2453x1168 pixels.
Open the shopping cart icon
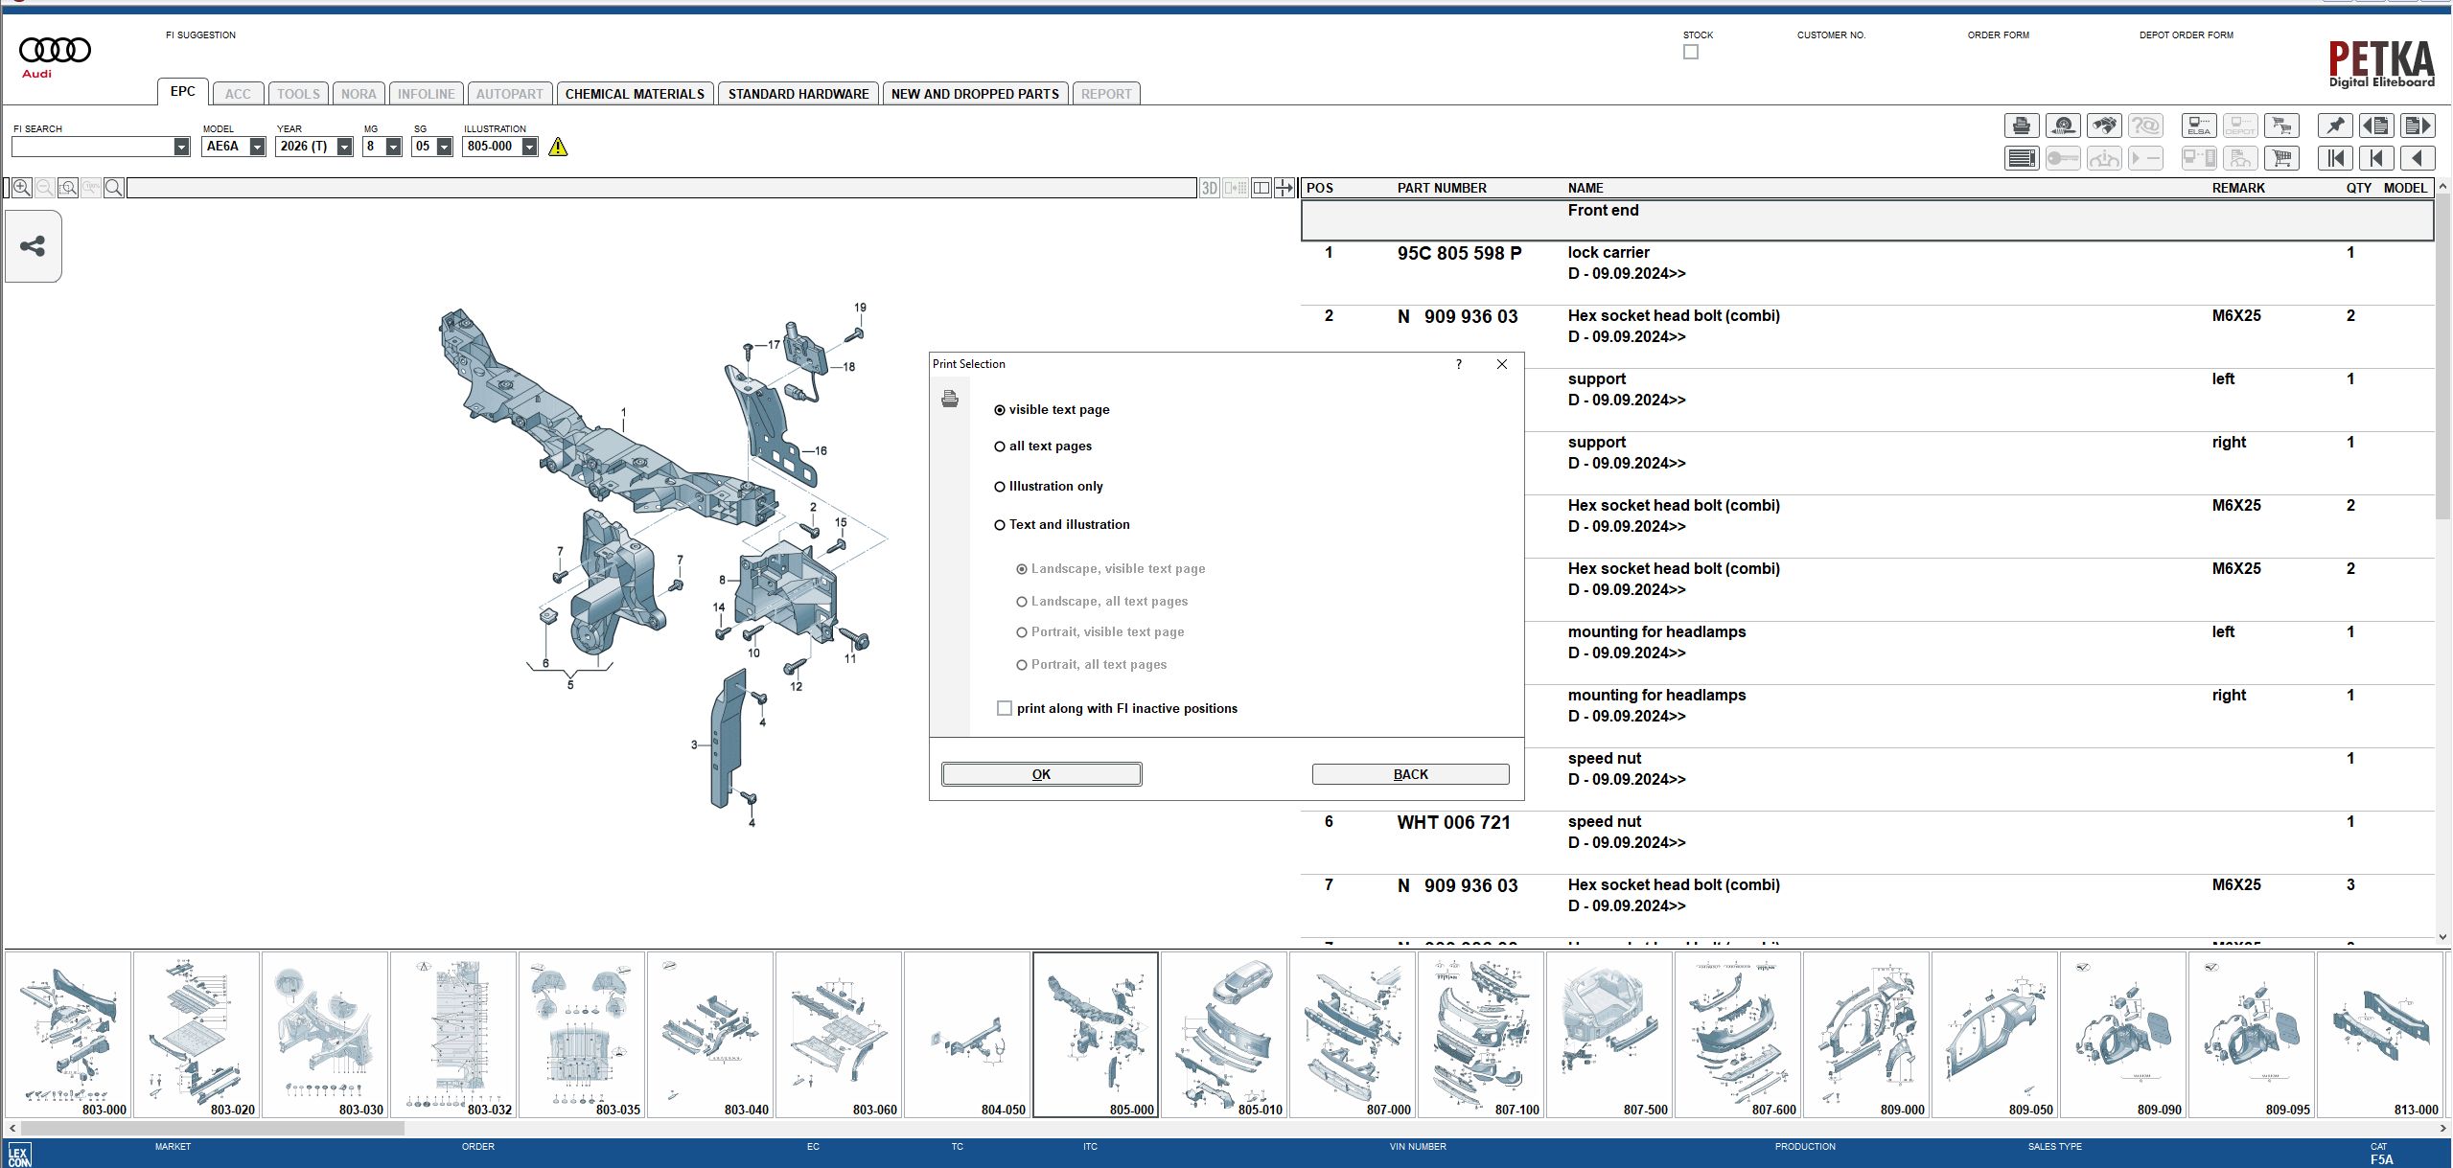click(2281, 158)
